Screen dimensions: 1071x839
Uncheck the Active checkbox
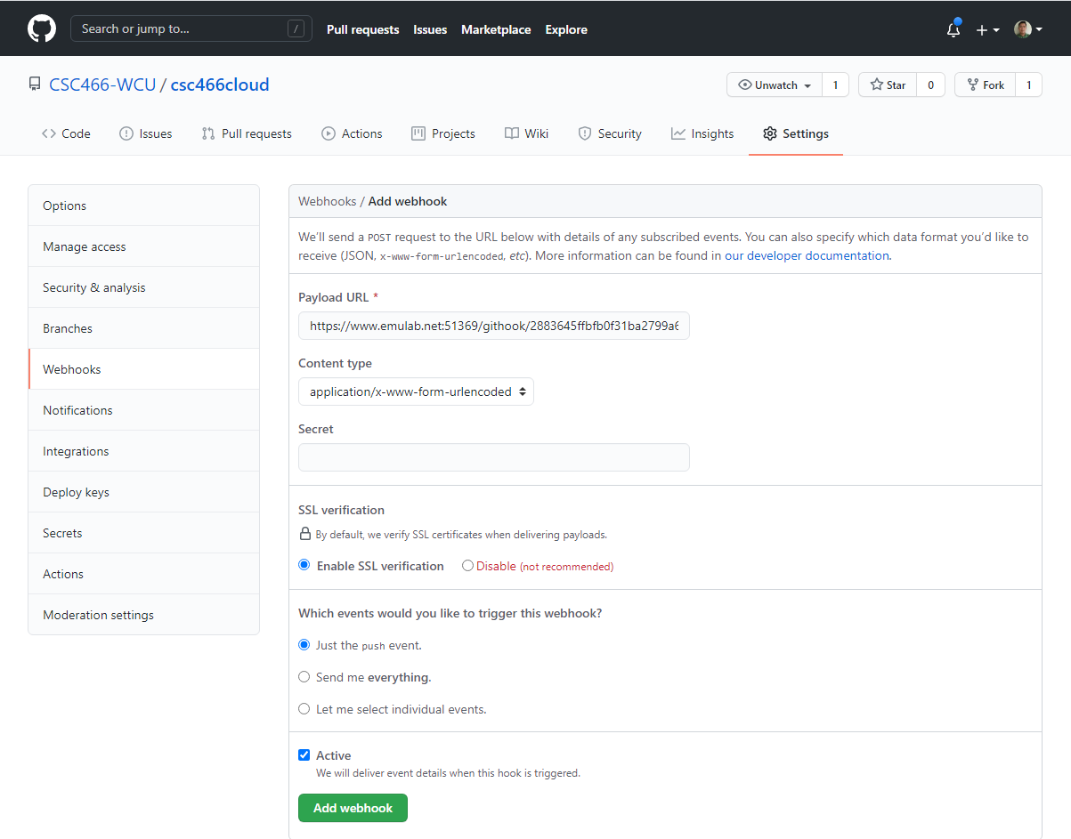pos(304,755)
